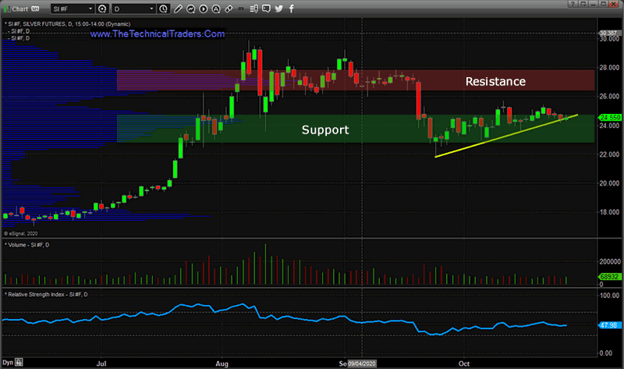Click the symbol refresh icon after SI #F

click(x=103, y=9)
